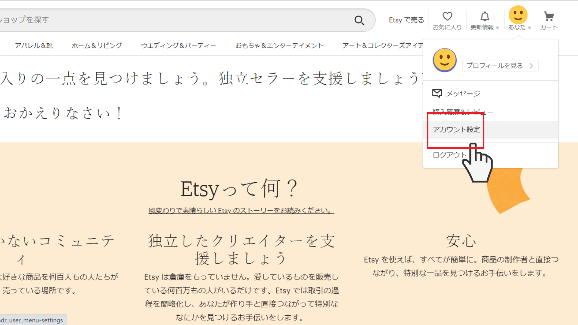Screen dimensions: 578x325
Task: Click the Etsyって何？ heading
Action: click(239, 189)
